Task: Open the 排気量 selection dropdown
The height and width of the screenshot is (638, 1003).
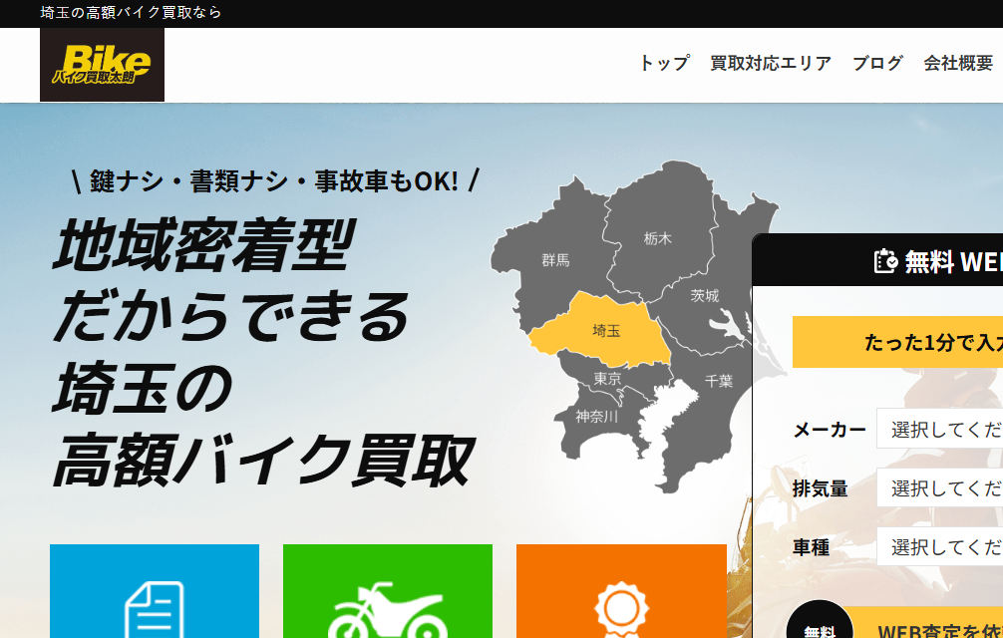Action: pyautogui.click(x=939, y=488)
